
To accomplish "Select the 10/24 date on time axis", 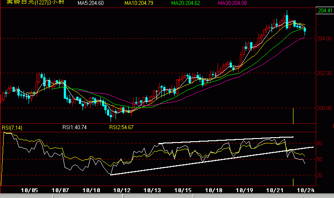I will point(305,190).
